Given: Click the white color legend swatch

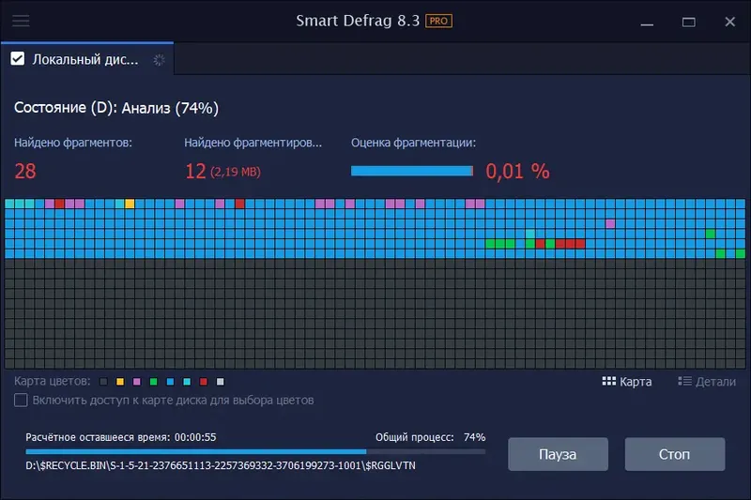Looking at the screenshot, I should coord(221,382).
